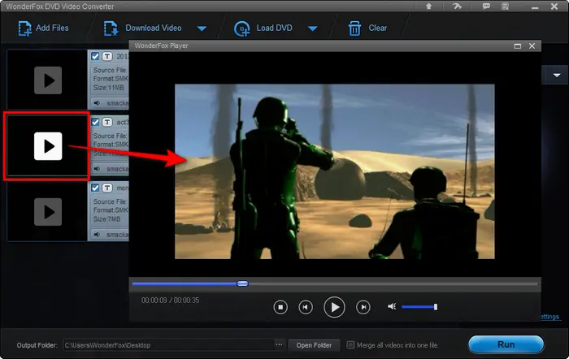569x359 pixels.
Task: Click the Run button
Action: 506,344
